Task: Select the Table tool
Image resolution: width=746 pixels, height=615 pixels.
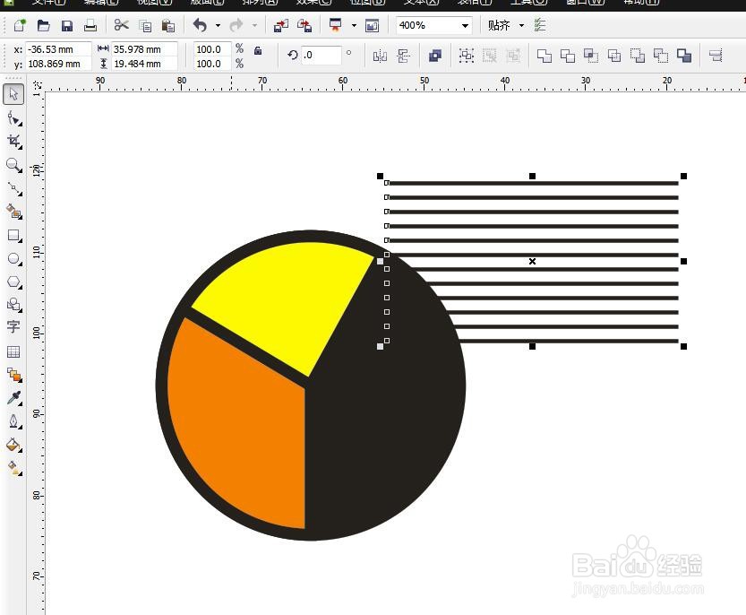Action: (13, 352)
